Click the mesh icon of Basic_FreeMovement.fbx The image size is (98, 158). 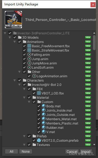[29, 46]
